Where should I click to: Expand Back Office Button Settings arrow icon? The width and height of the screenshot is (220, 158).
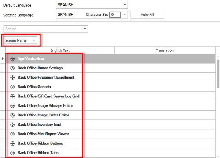(x=12, y=68)
